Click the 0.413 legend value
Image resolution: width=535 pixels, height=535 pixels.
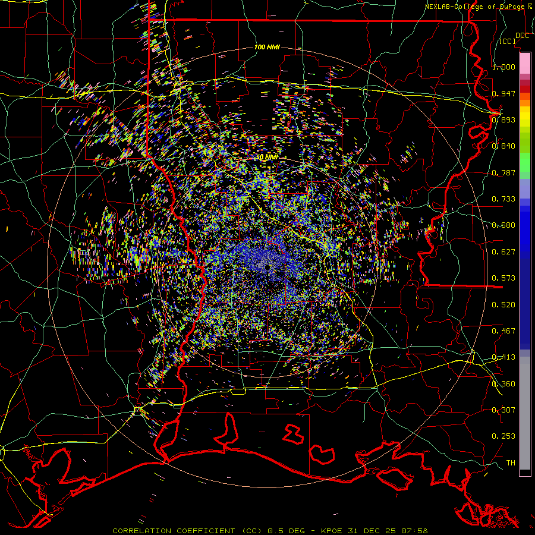[x=503, y=357]
